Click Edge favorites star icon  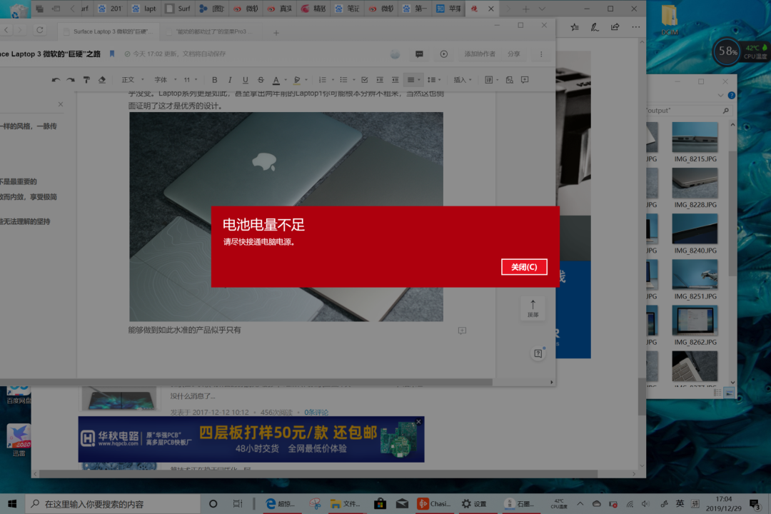click(x=575, y=27)
